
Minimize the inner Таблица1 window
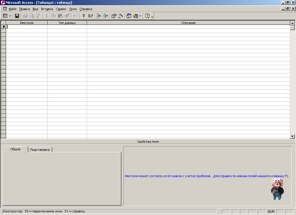click(x=283, y=8)
